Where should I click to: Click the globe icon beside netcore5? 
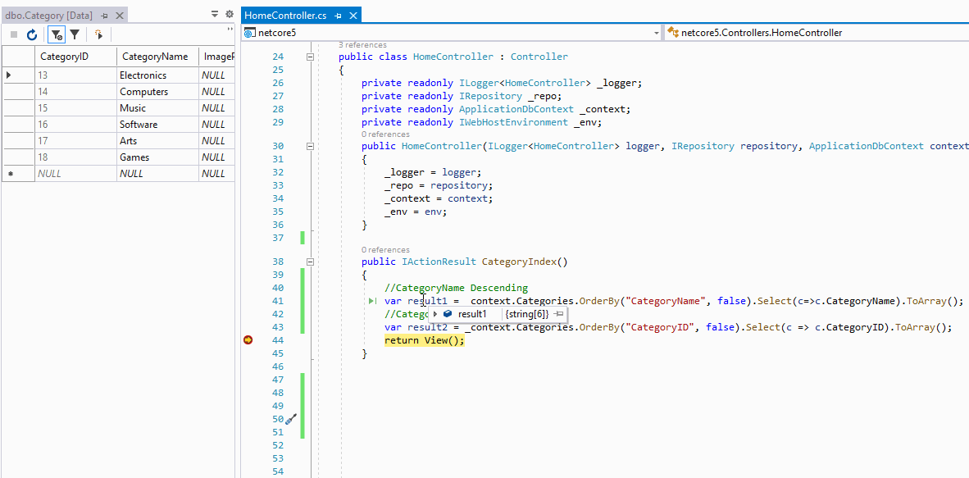tap(249, 33)
